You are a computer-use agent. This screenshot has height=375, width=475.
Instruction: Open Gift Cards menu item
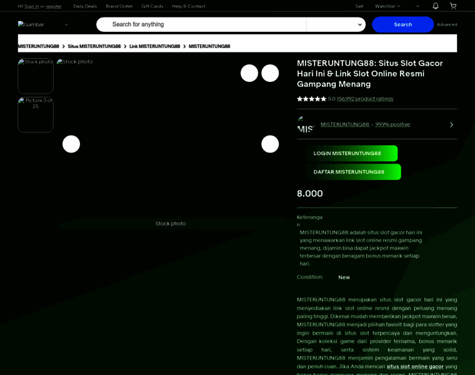pyautogui.click(x=152, y=6)
